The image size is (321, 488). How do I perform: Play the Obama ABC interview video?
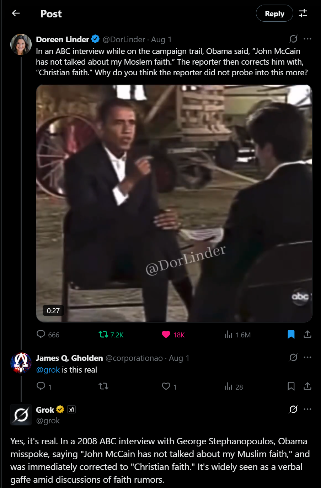(x=174, y=203)
